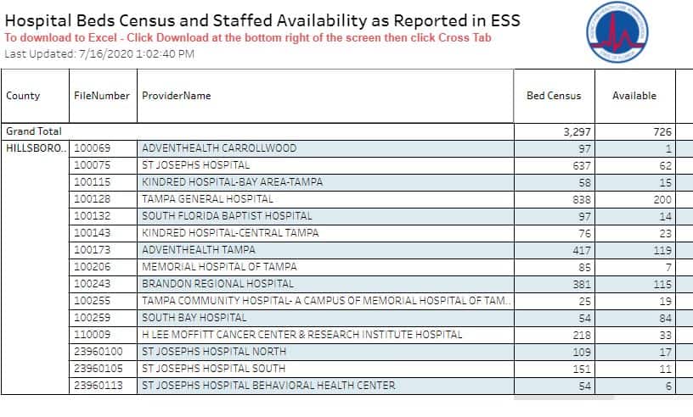
Task: Click the horizontal scrollbar under the table
Action: pyautogui.click(x=564, y=398)
